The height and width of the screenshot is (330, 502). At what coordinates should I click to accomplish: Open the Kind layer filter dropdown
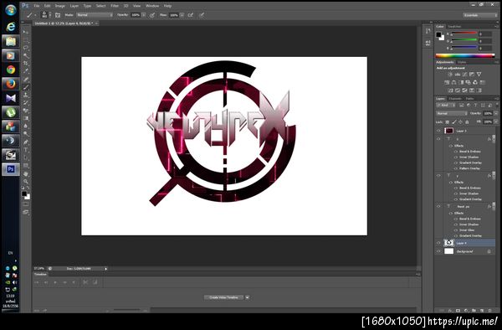(x=446, y=105)
